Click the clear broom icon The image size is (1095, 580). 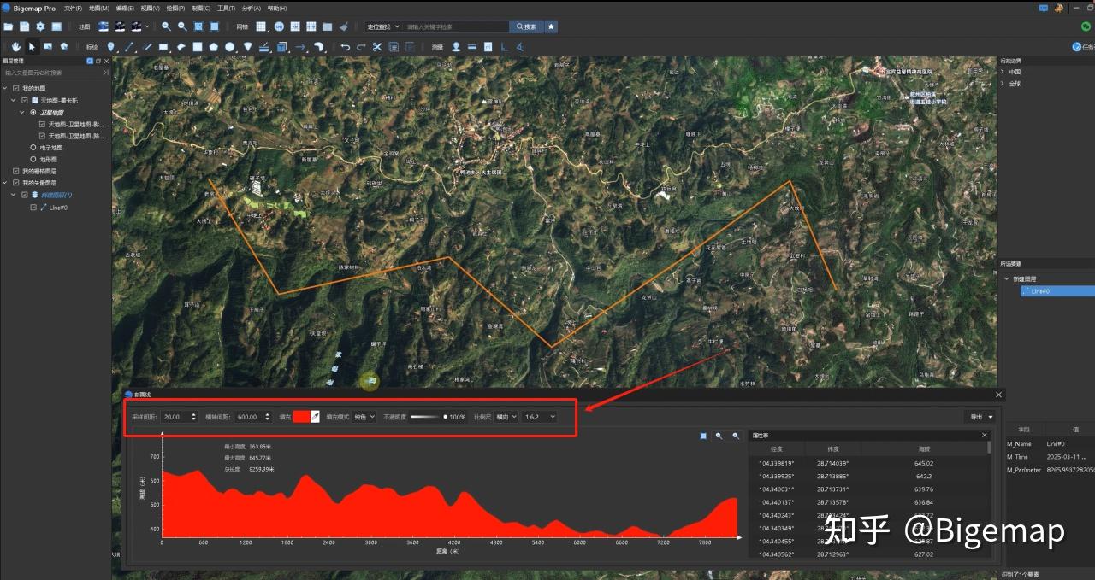(344, 26)
